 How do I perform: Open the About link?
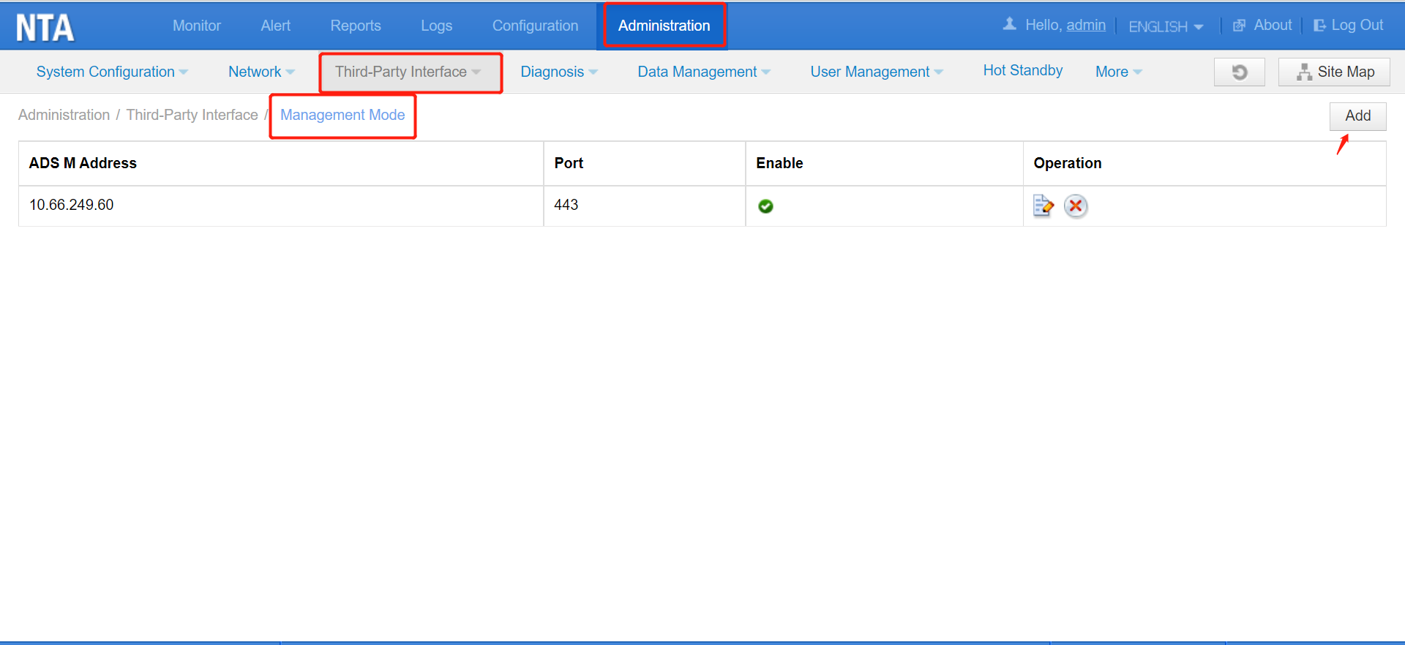point(1264,25)
